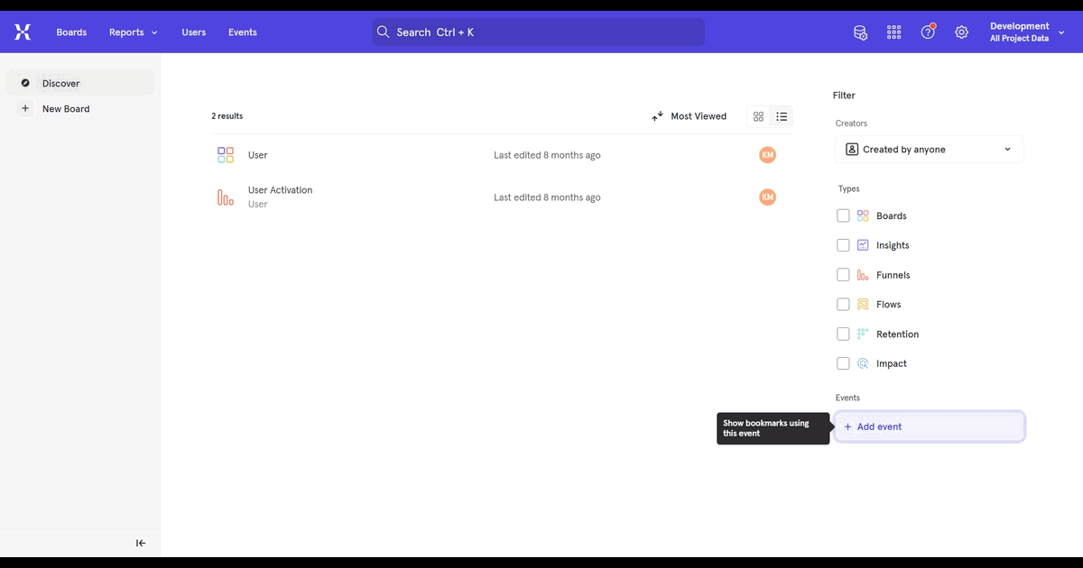The height and width of the screenshot is (568, 1083).
Task: Click the sort arrows icon
Action: 658,116
